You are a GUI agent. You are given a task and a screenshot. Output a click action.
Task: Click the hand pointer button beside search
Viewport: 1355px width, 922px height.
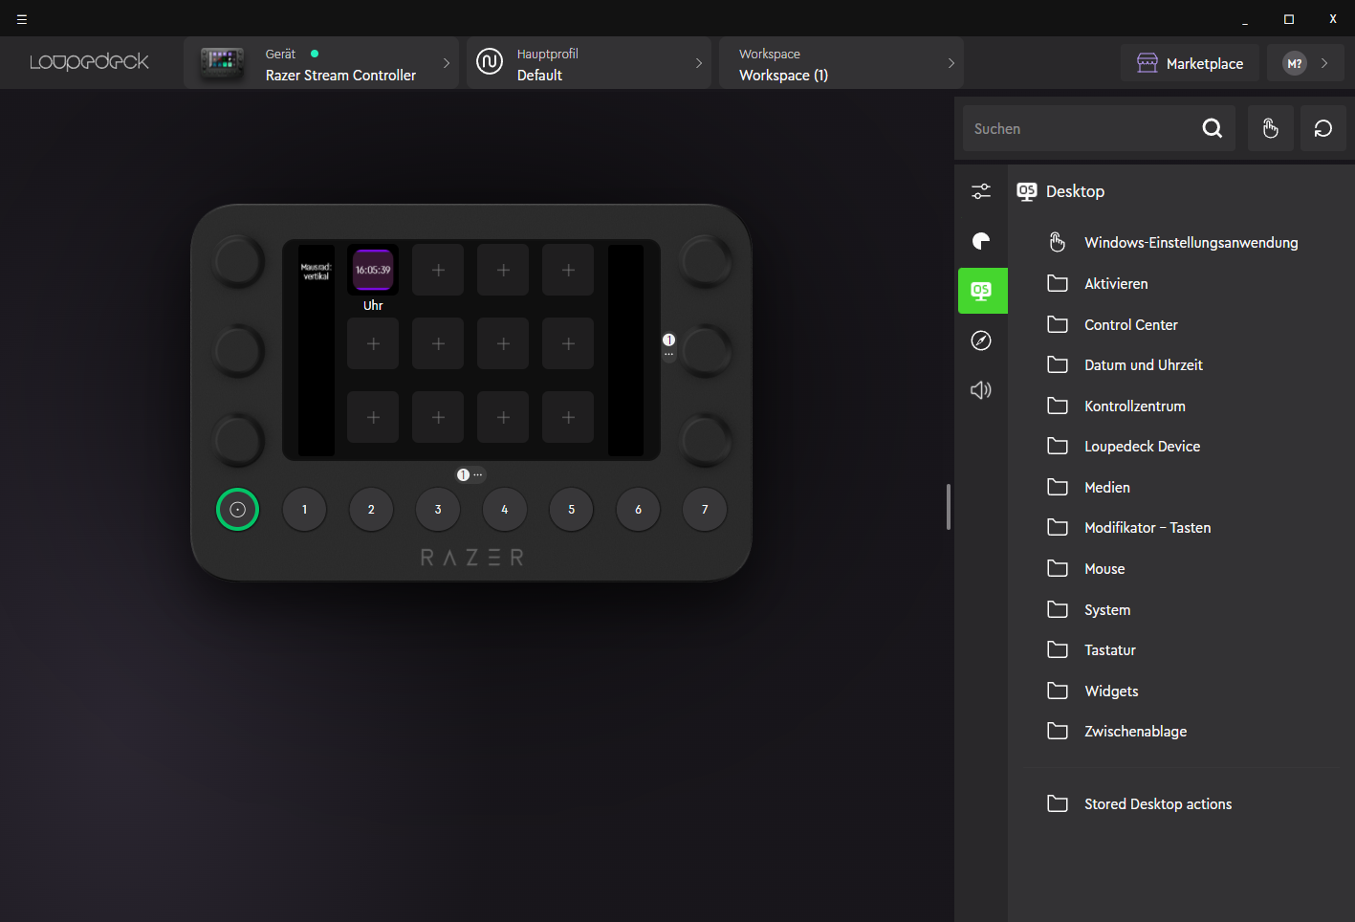(x=1271, y=128)
